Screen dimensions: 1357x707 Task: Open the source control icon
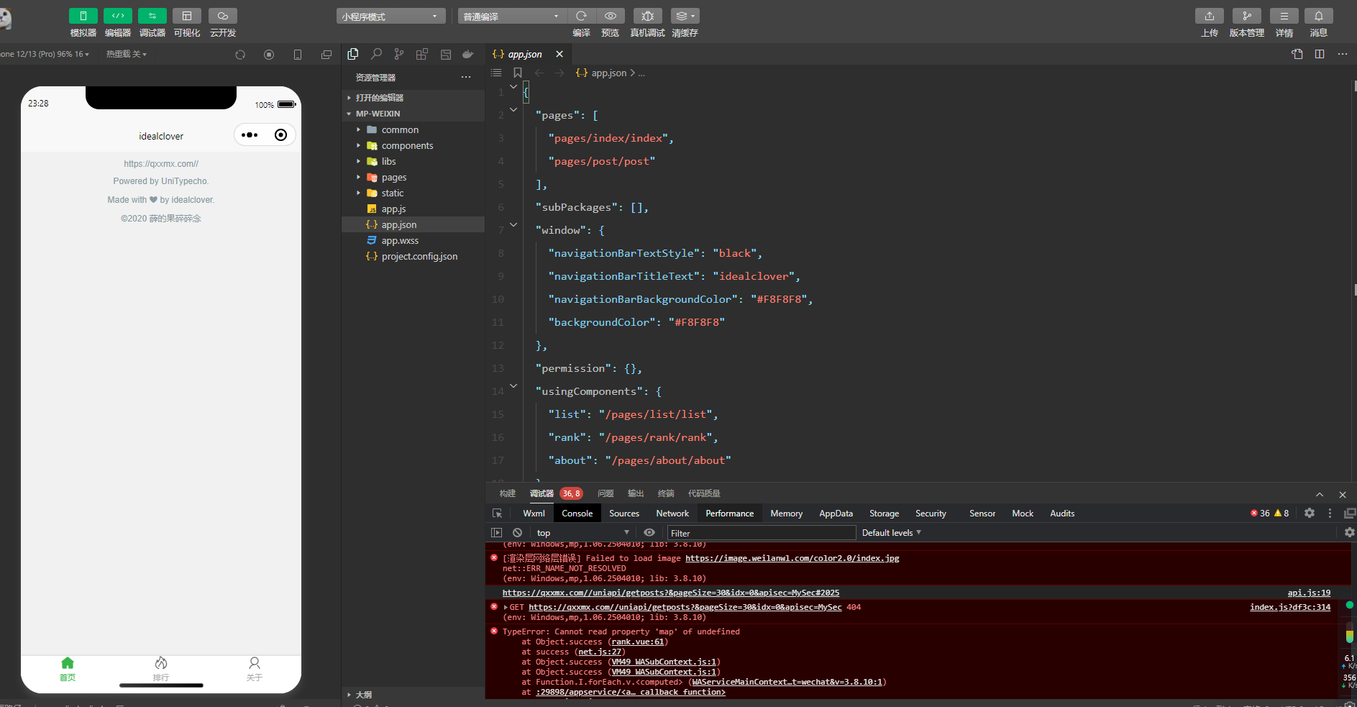(399, 54)
